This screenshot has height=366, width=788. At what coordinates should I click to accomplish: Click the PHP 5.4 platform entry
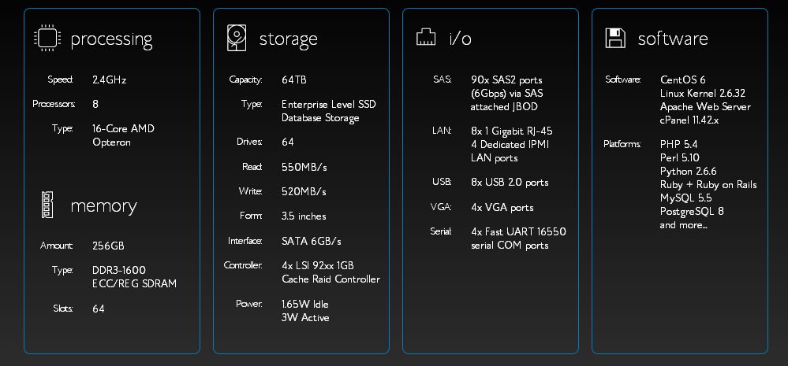[x=678, y=144]
